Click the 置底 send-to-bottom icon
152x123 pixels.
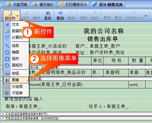118,16
